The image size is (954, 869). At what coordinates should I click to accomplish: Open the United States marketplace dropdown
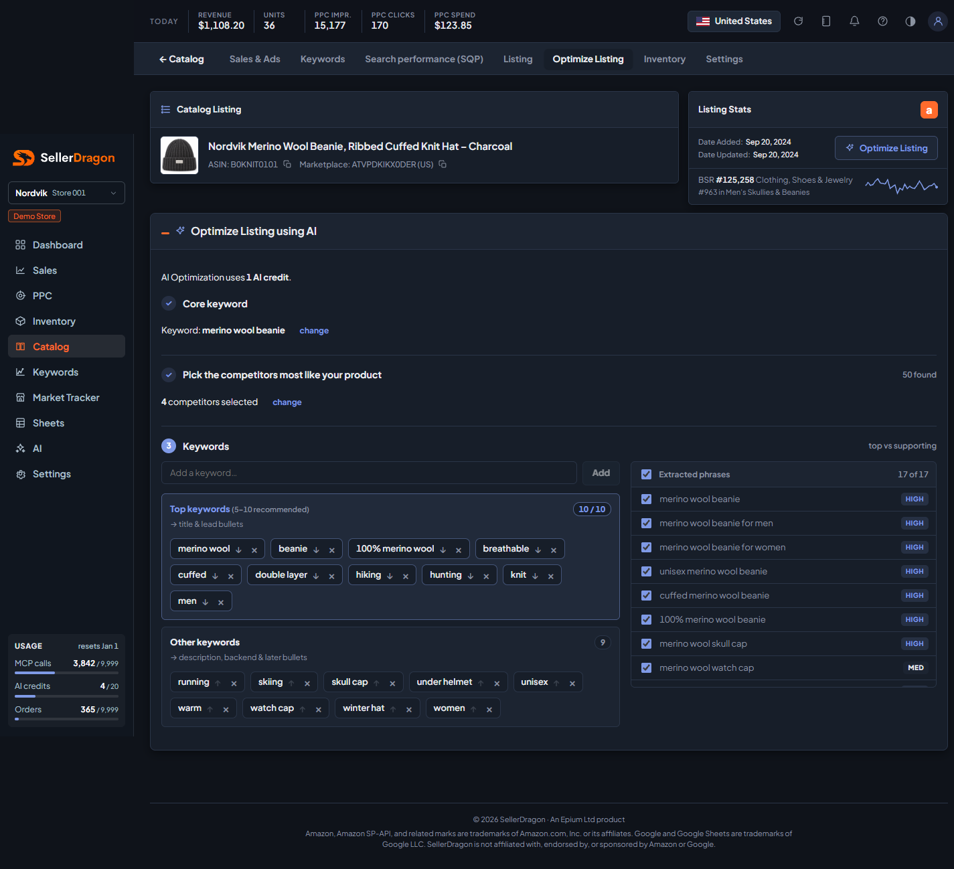tap(734, 21)
